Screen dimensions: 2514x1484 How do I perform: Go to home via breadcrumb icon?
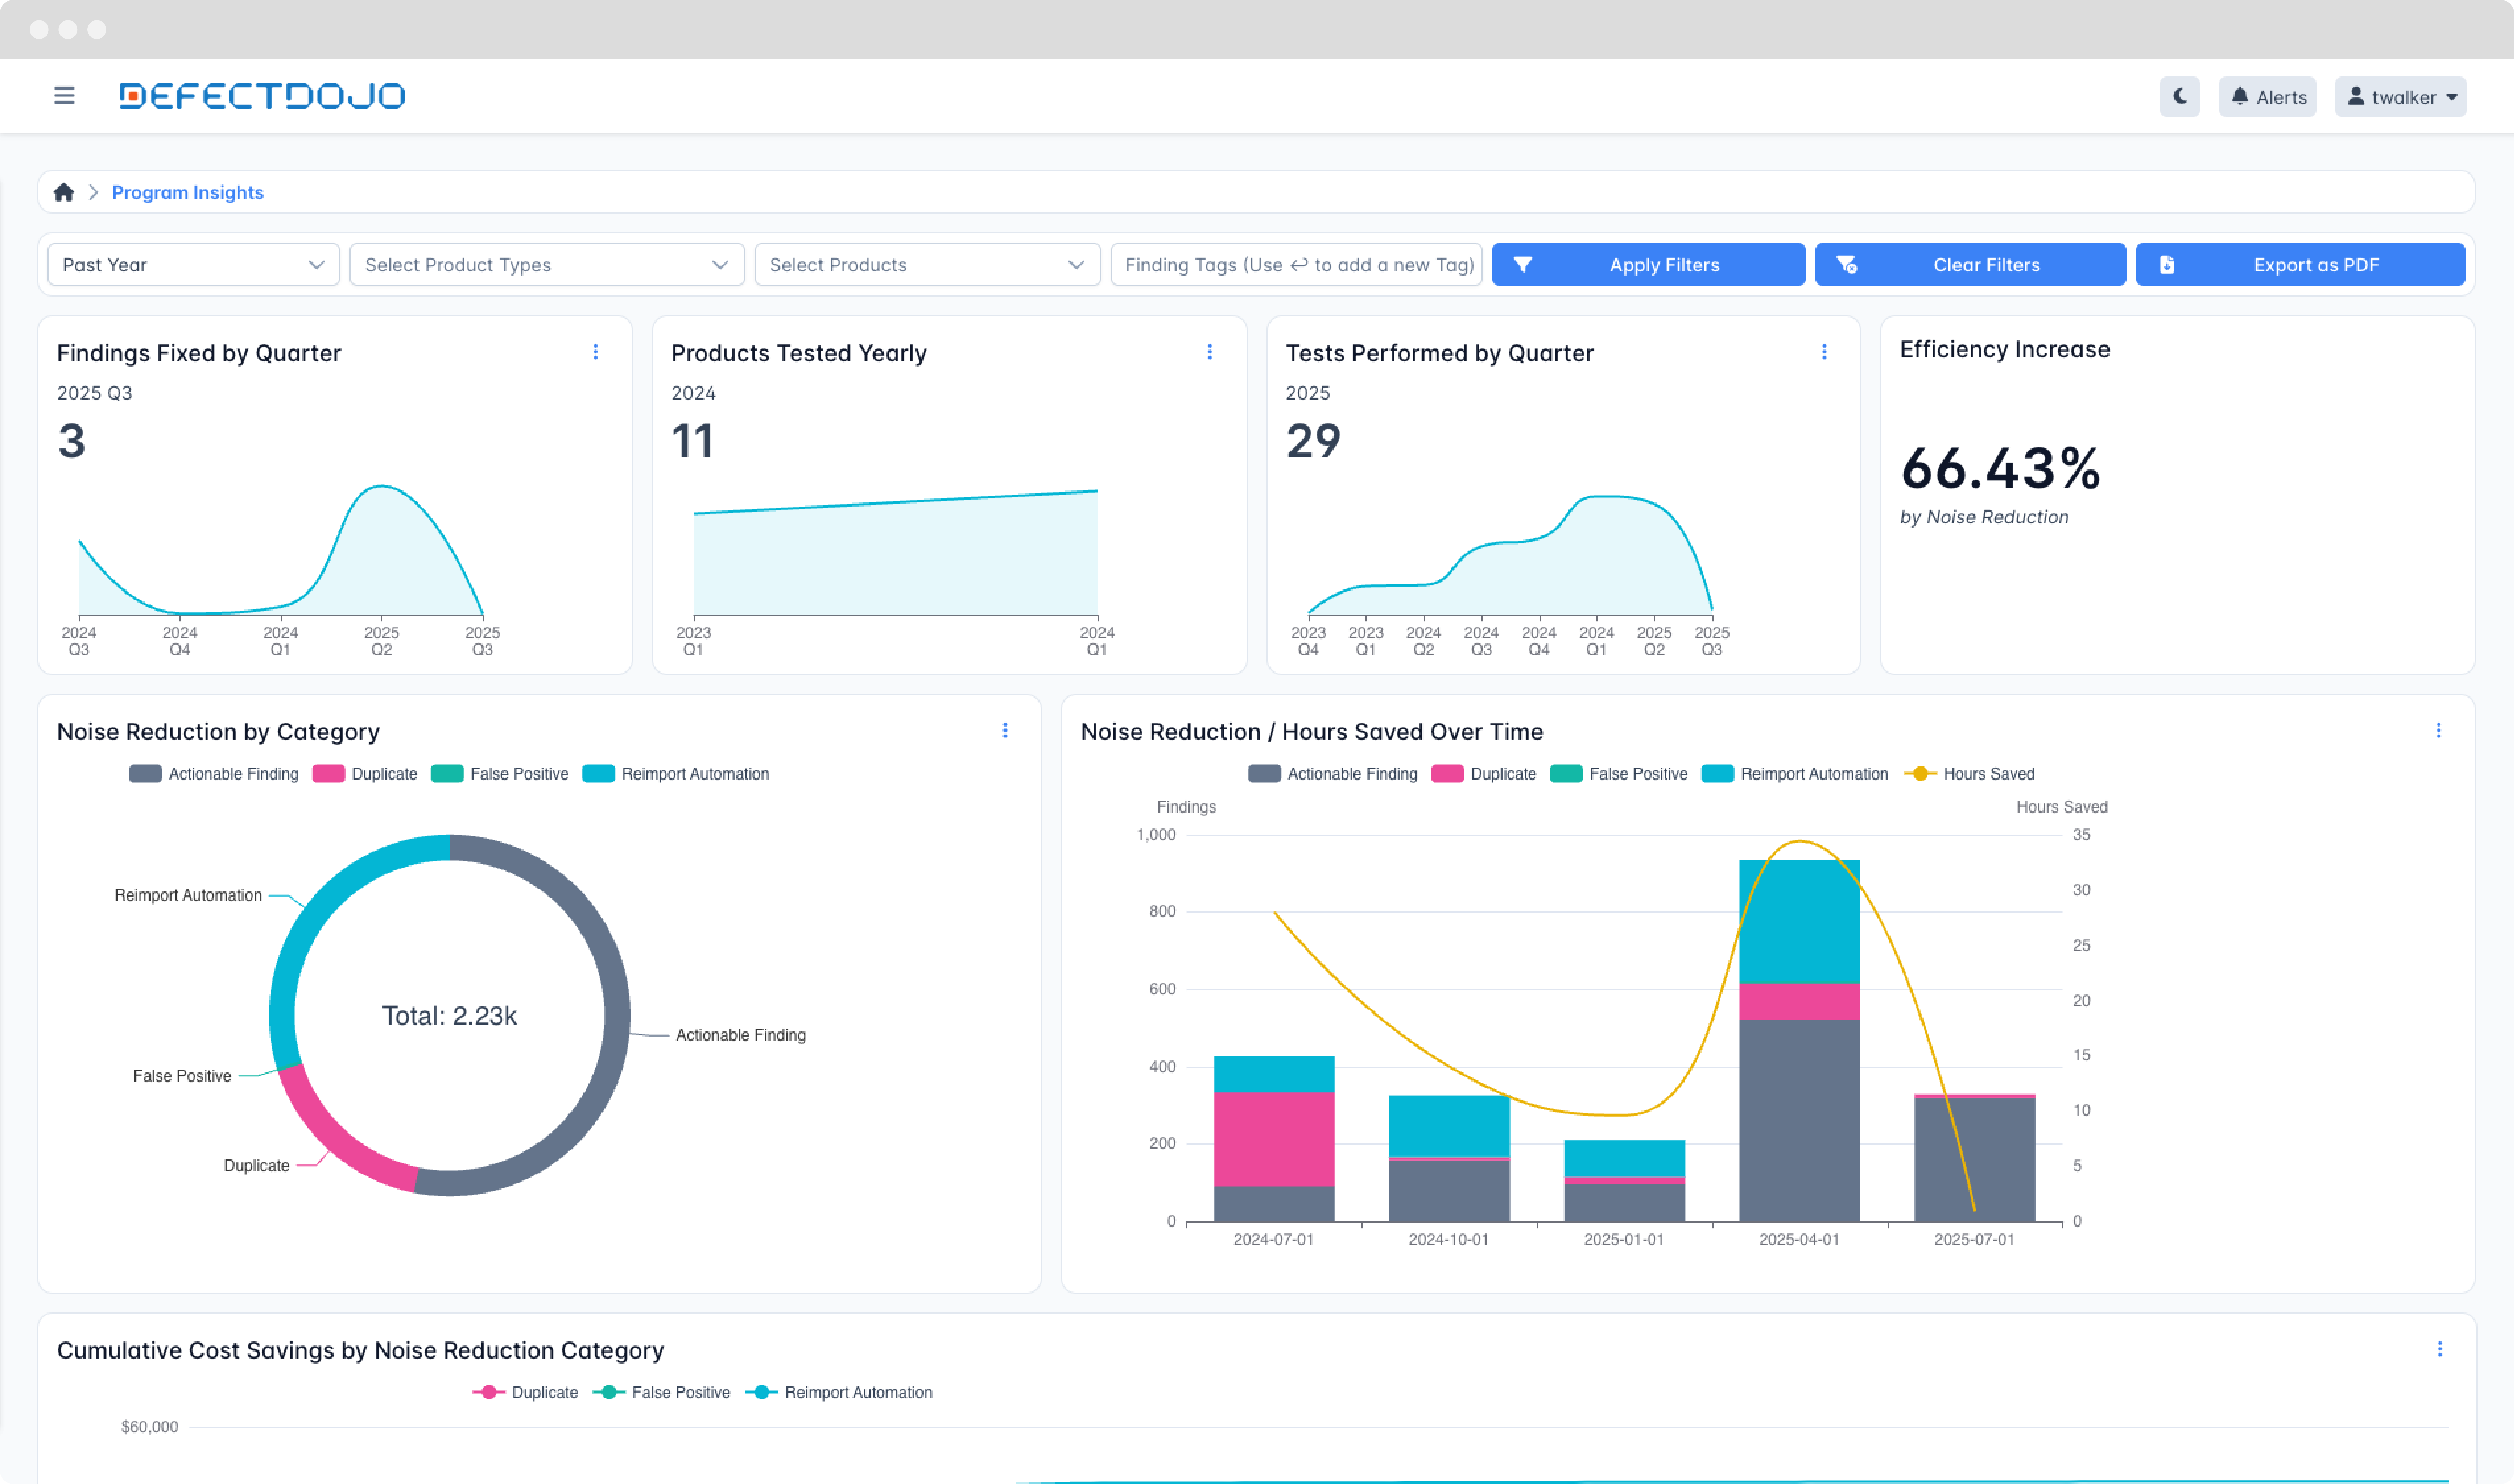tap(64, 192)
